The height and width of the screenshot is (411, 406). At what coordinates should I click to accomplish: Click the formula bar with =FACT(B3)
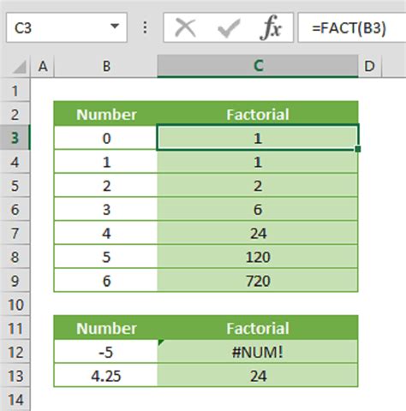coord(352,27)
